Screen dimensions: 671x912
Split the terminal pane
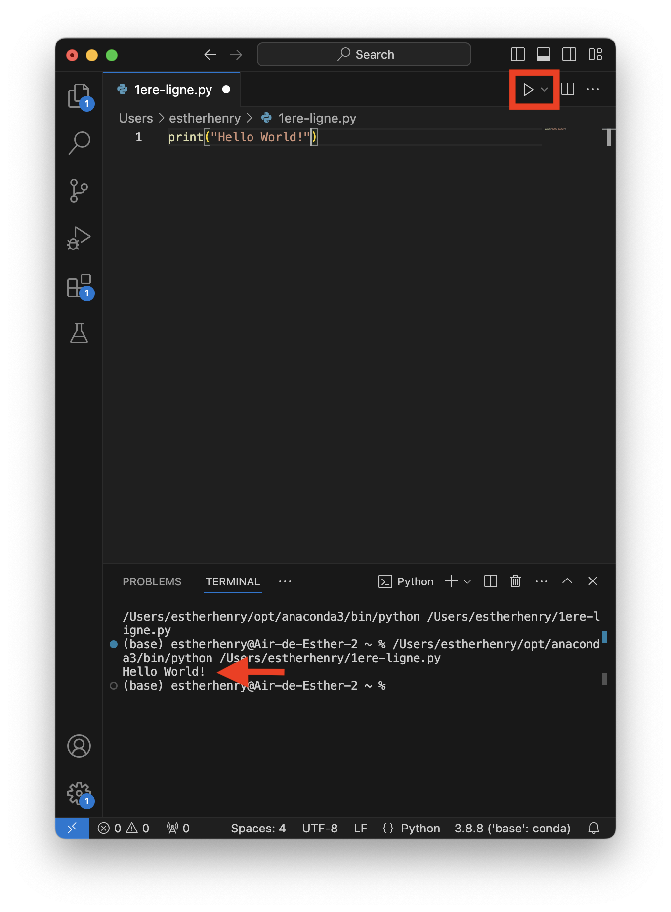click(491, 581)
